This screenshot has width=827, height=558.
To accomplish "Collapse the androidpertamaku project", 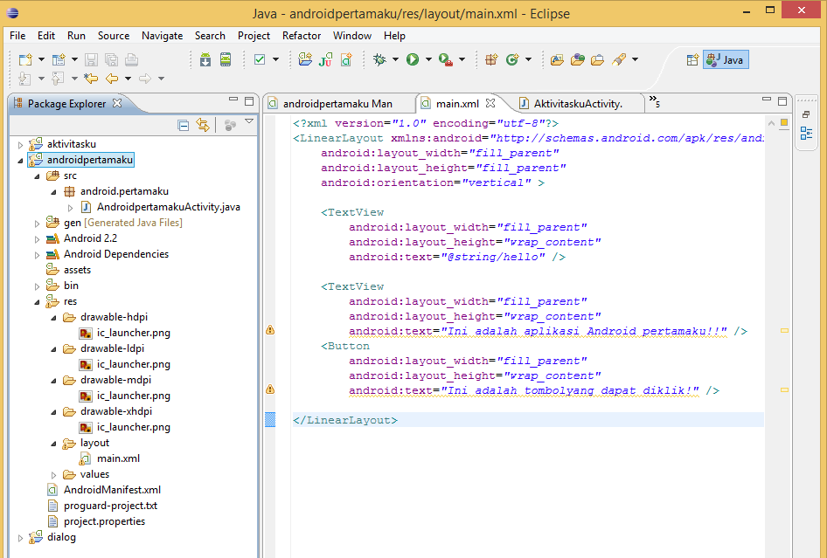I will tap(21, 160).
